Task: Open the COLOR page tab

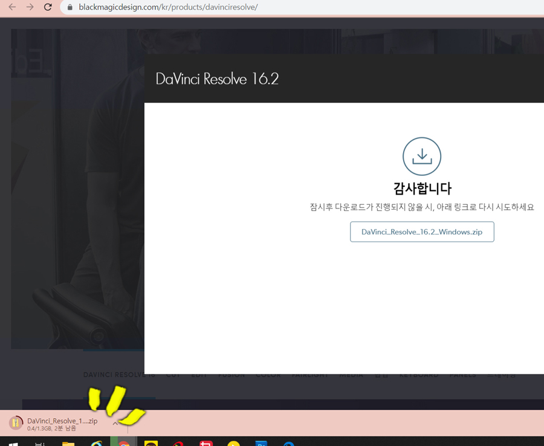Action: pyautogui.click(x=268, y=375)
